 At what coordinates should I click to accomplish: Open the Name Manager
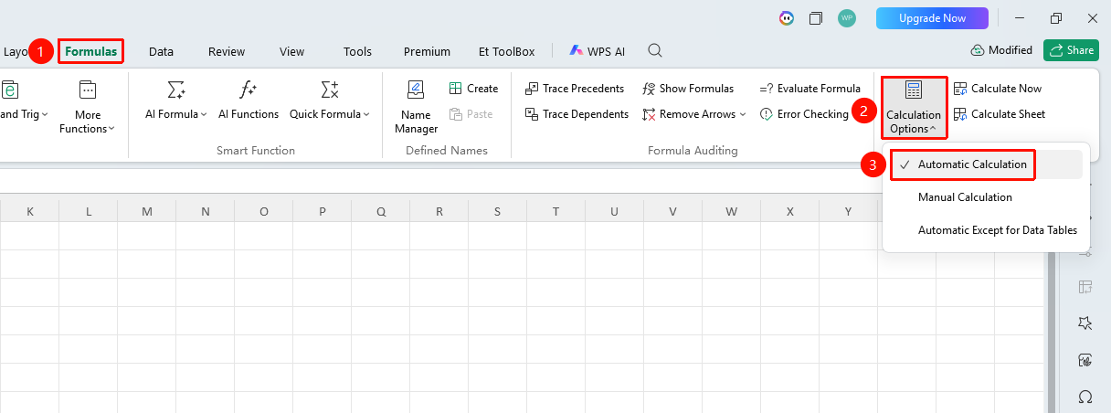click(x=416, y=107)
